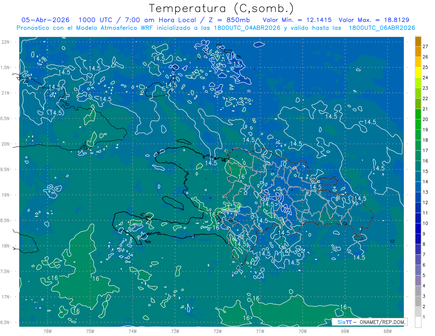Click the 76W longitude axis label
The image size is (435, 336).
tap(47, 331)
